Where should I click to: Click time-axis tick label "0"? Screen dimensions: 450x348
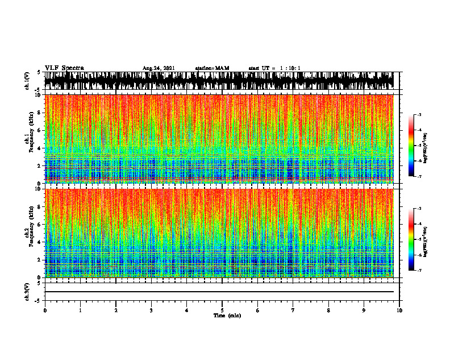click(45, 310)
